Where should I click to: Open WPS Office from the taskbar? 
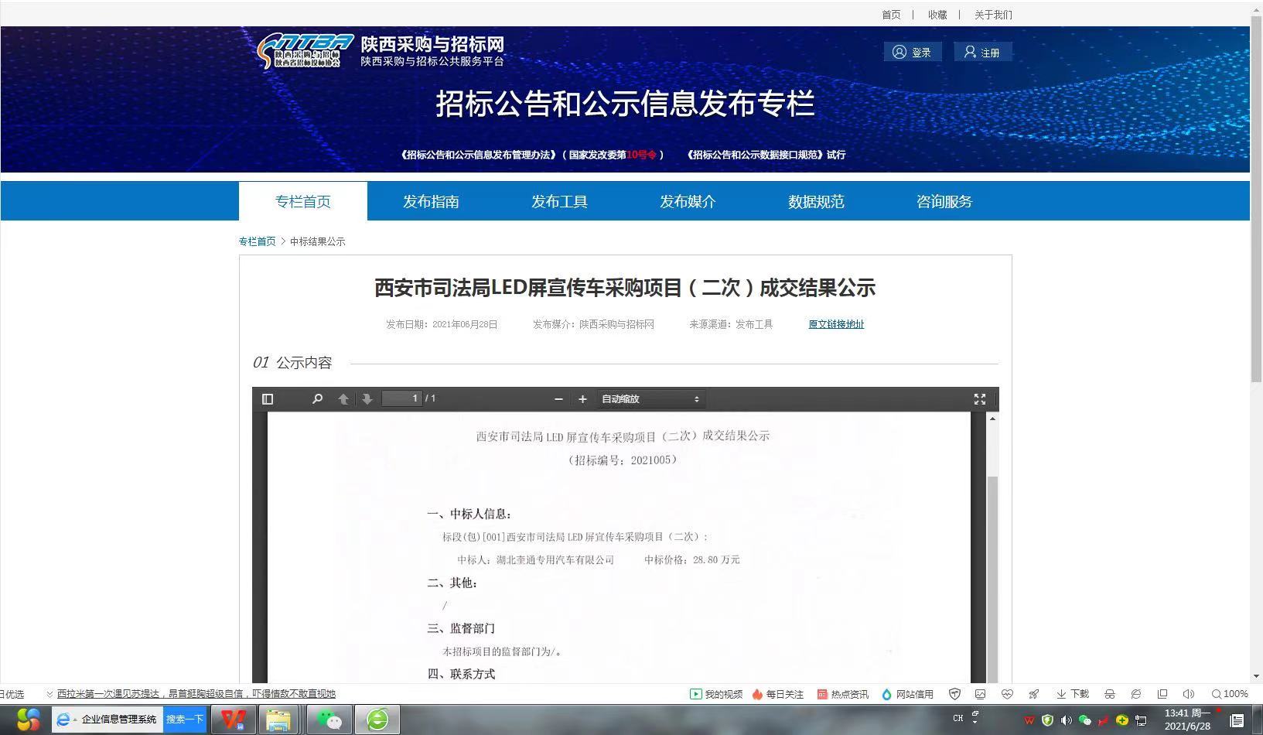point(233,720)
